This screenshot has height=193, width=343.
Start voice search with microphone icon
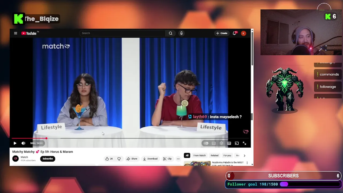181,33
